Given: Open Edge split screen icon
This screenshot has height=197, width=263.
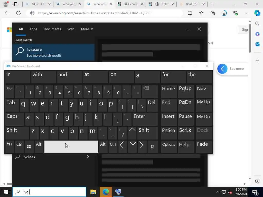Looking at the screenshot, I should [x=190, y=13].
